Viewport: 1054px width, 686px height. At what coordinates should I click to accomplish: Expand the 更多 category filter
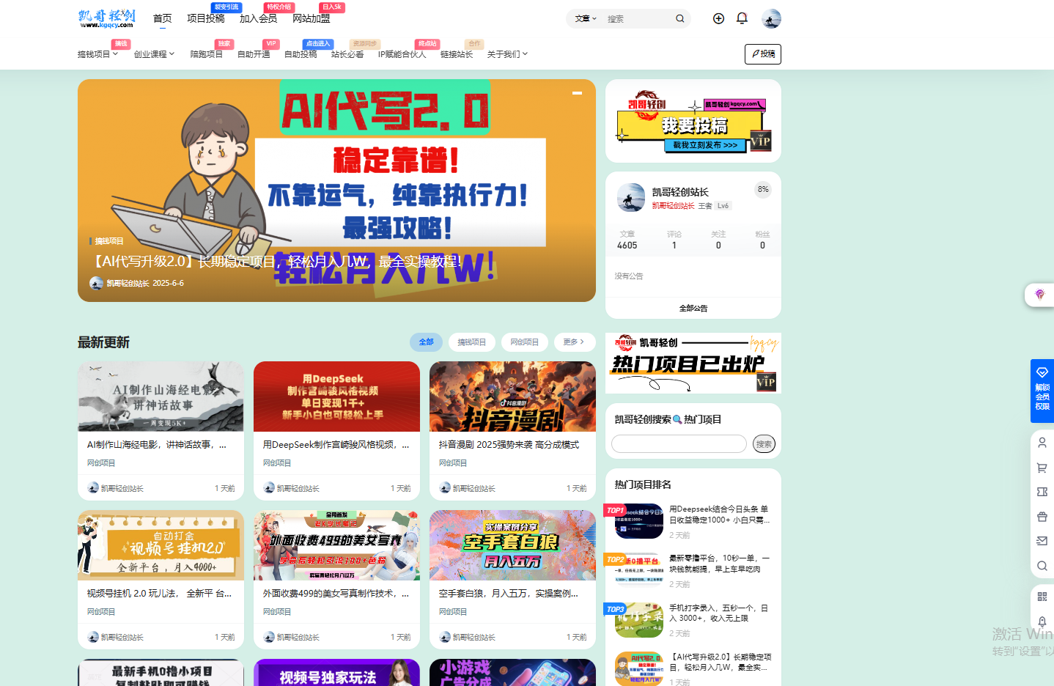pyautogui.click(x=574, y=342)
